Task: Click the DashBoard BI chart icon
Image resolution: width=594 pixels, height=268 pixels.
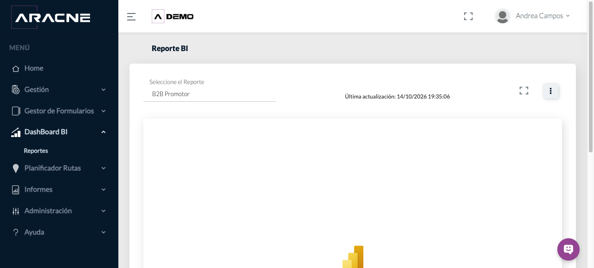Action: (x=16, y=132)
